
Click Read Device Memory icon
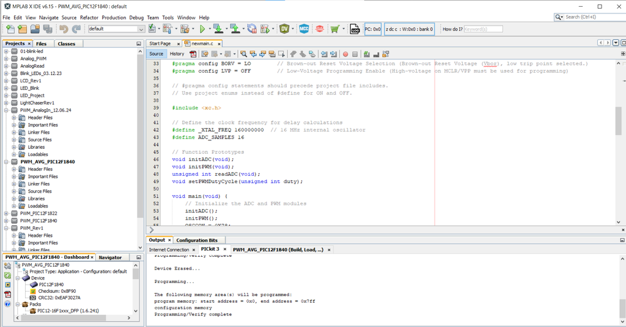(235, 29)
